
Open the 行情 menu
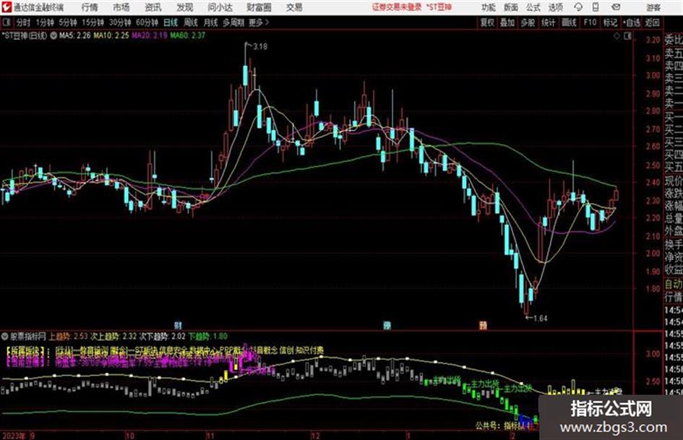90,7
